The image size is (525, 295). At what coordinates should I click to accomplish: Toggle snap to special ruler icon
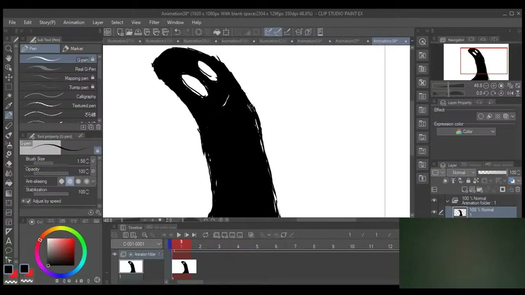278,32
